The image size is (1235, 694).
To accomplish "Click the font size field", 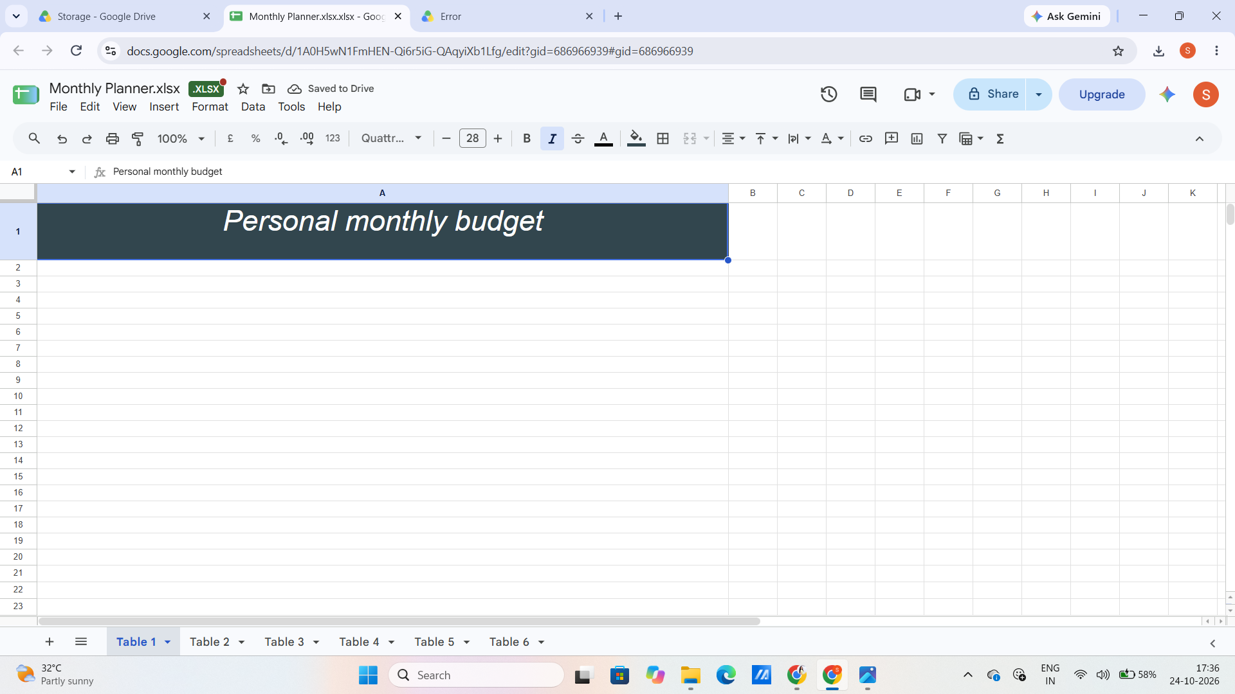I will point(472,138).
